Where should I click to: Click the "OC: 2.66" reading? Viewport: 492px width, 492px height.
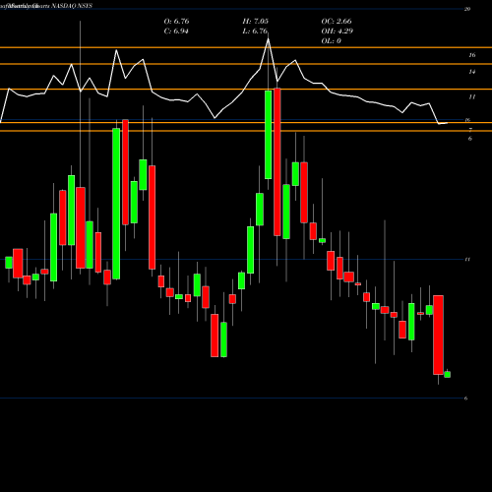(x=337, y=22)
